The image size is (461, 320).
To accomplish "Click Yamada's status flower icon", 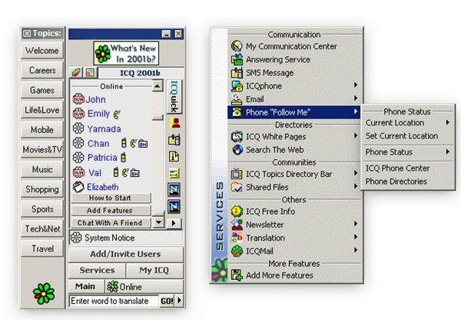I will tap(78, 128).
